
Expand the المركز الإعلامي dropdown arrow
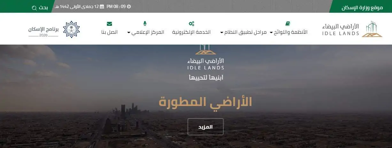tap(129, 32)
